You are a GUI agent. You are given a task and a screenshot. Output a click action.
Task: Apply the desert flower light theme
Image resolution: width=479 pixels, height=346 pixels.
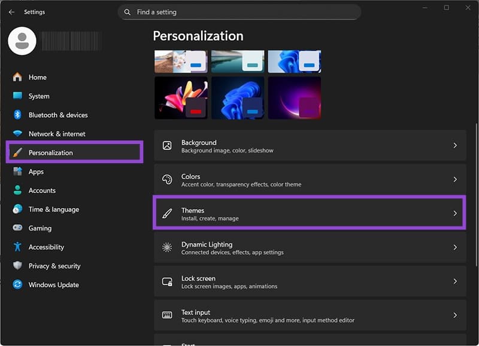181,62
